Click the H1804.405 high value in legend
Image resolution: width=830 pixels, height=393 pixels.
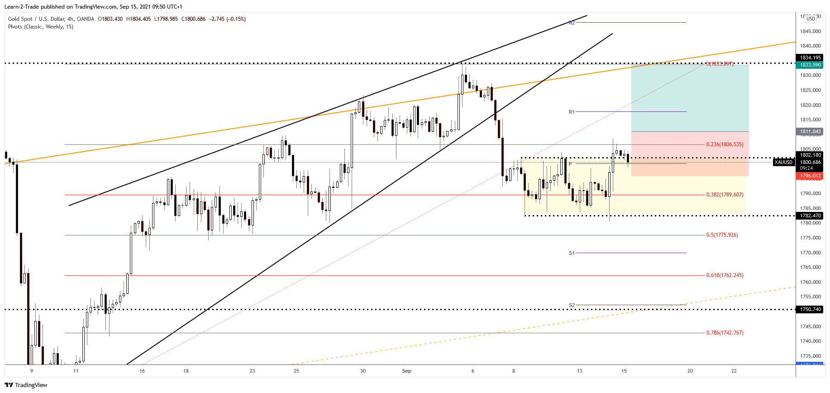(x=138, y=19)
